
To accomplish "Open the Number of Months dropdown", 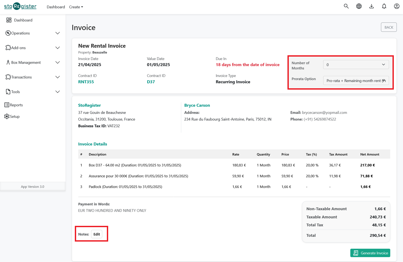I will (356, 64).
